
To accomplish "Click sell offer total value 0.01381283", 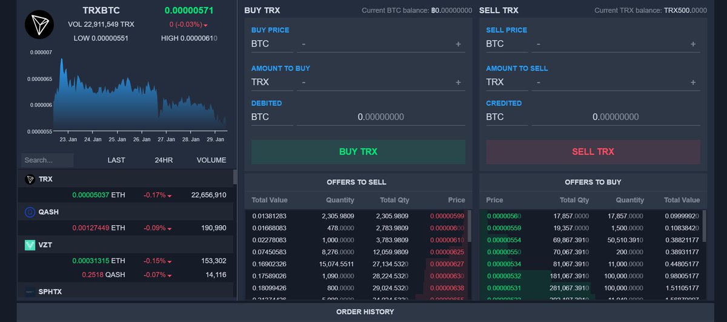I will tap(270, 215).
